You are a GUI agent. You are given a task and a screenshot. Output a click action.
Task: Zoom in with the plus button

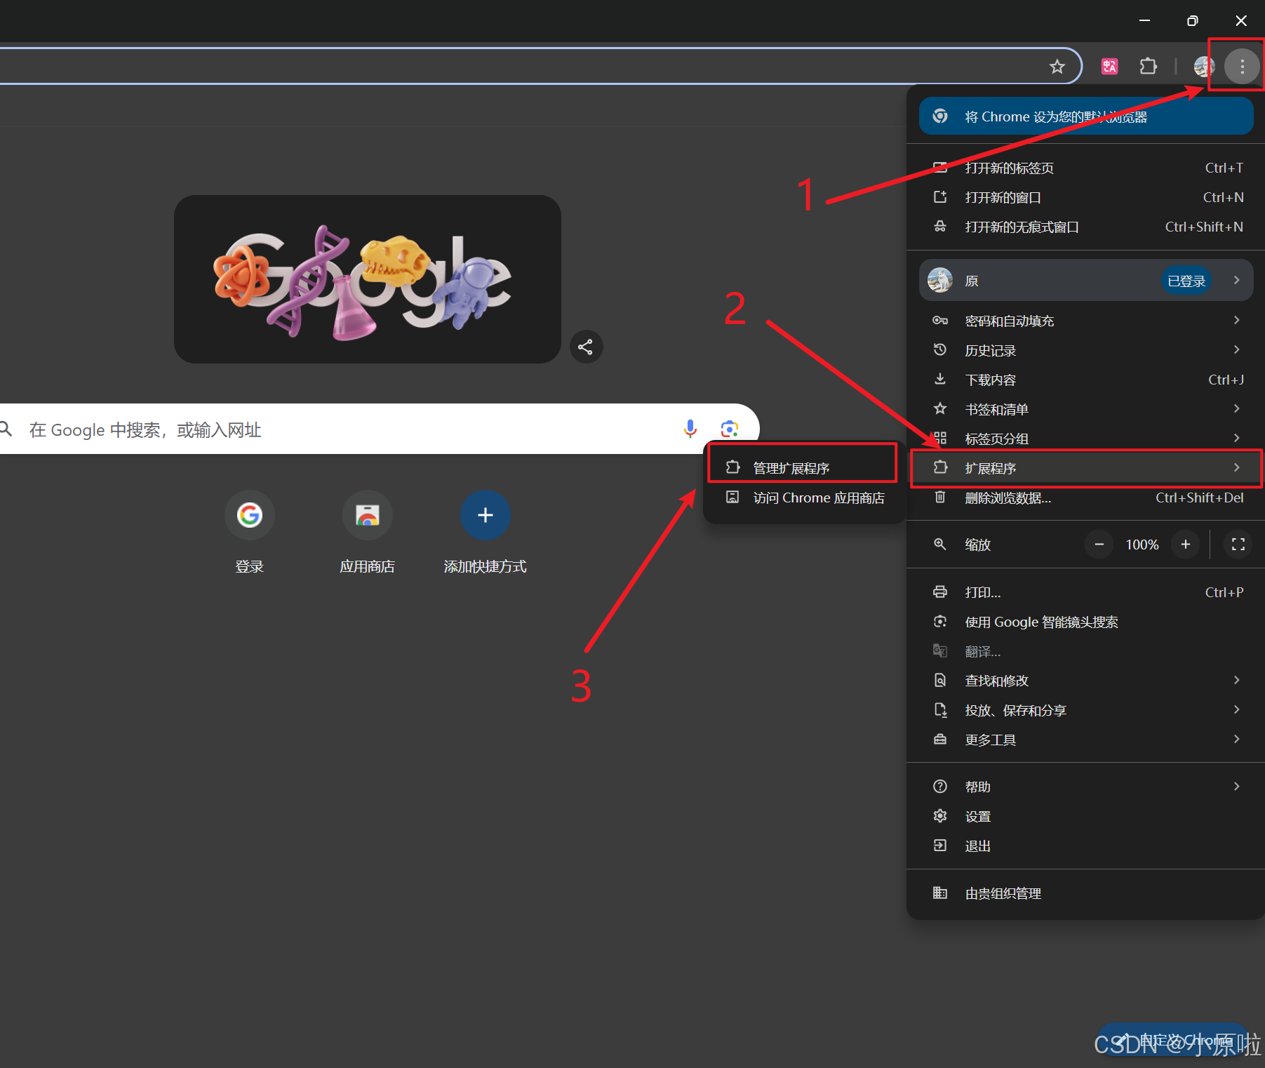(1186, 545)
